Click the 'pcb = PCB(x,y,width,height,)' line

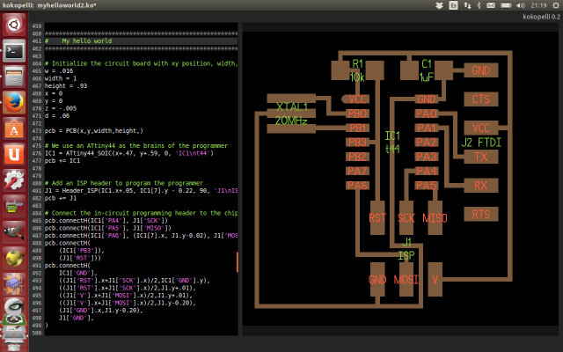tap(94, 131)
